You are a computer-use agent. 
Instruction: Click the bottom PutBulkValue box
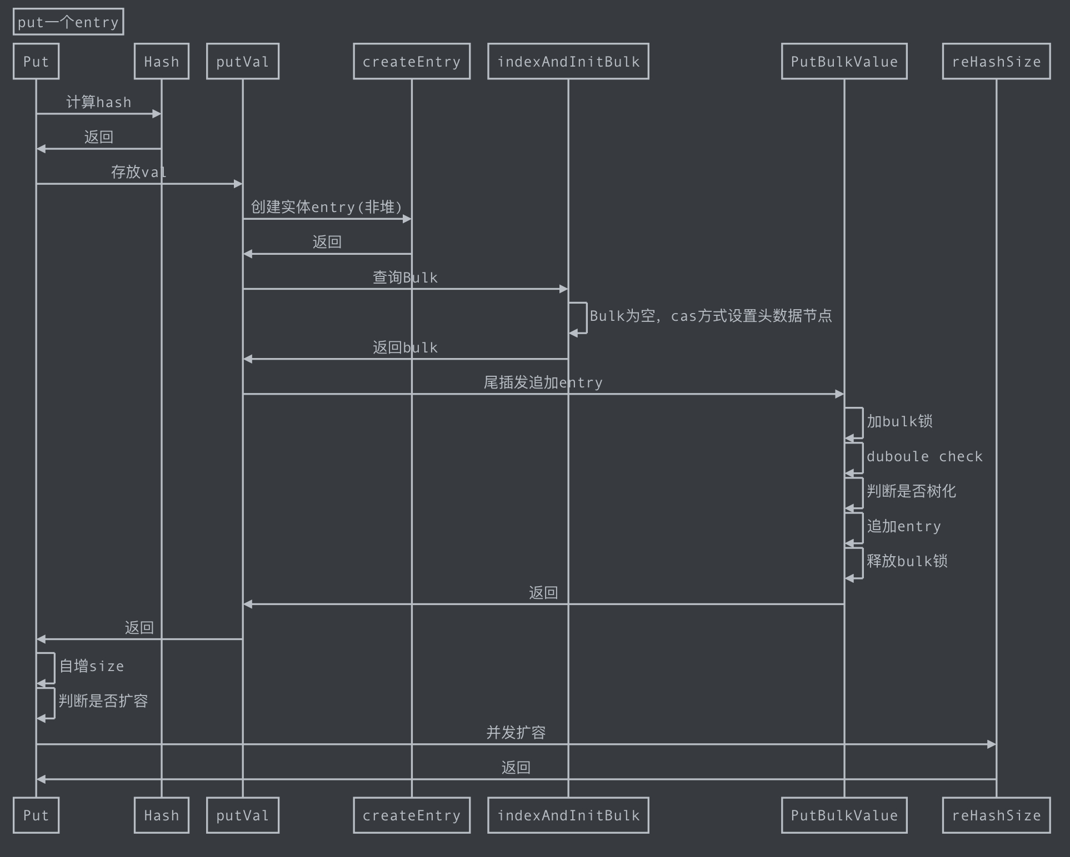pos(844,815)
